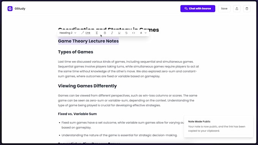Add a Link to selected text
258x145 pixels.
pyautogui.click(x=86, y=33)
